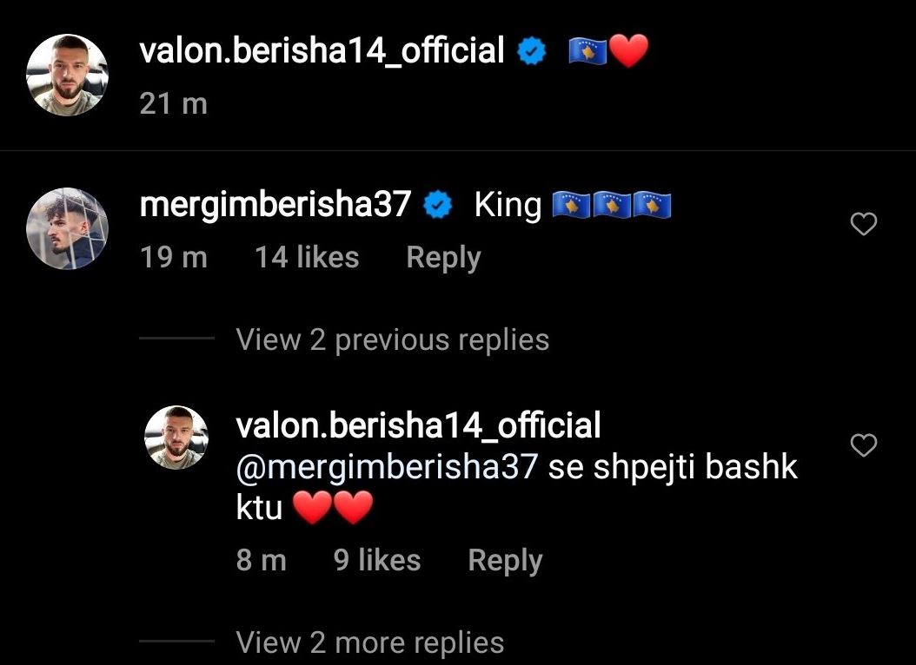Expand View 2 previous replies
Image resolution: width=916 pixels, height=665 pixels.
coord(393,339)
